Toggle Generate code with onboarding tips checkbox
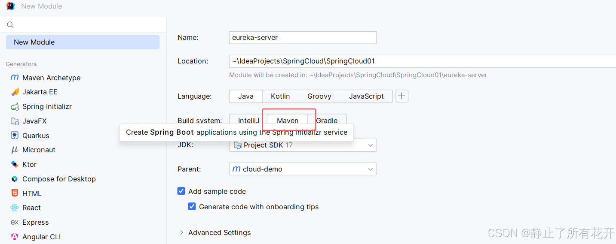The height and width of the screenshot is (244, 616). 192,207
